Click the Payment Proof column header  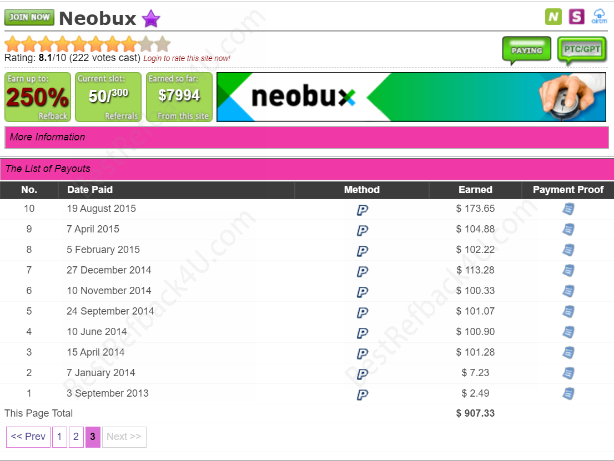568,190
